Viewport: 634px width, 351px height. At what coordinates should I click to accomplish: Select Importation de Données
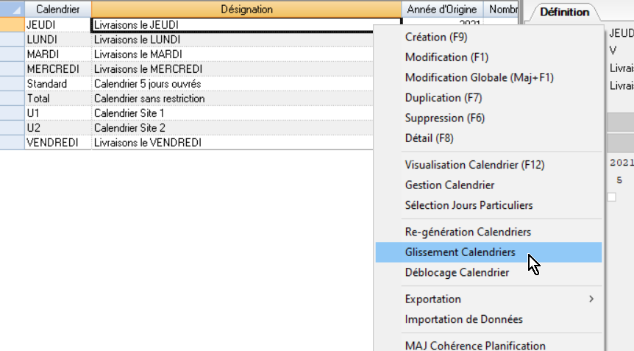[463, 319]
